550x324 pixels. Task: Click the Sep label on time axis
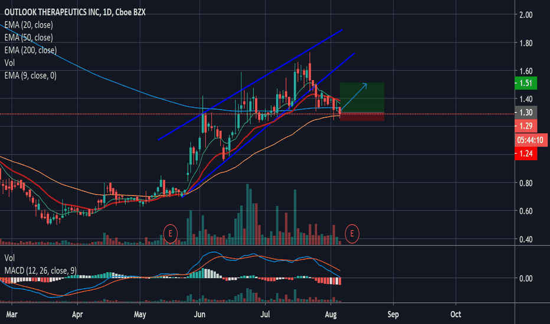[393, 314]
